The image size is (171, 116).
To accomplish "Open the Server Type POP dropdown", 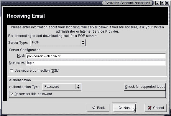I will coord(58,43).
